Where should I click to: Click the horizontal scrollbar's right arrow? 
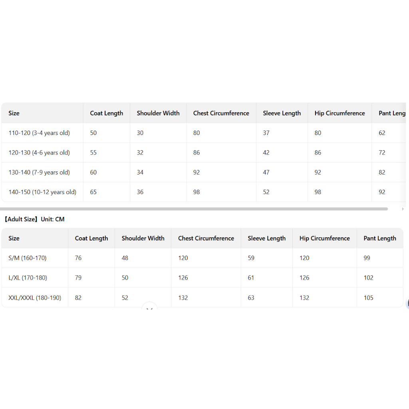point(403,209)
